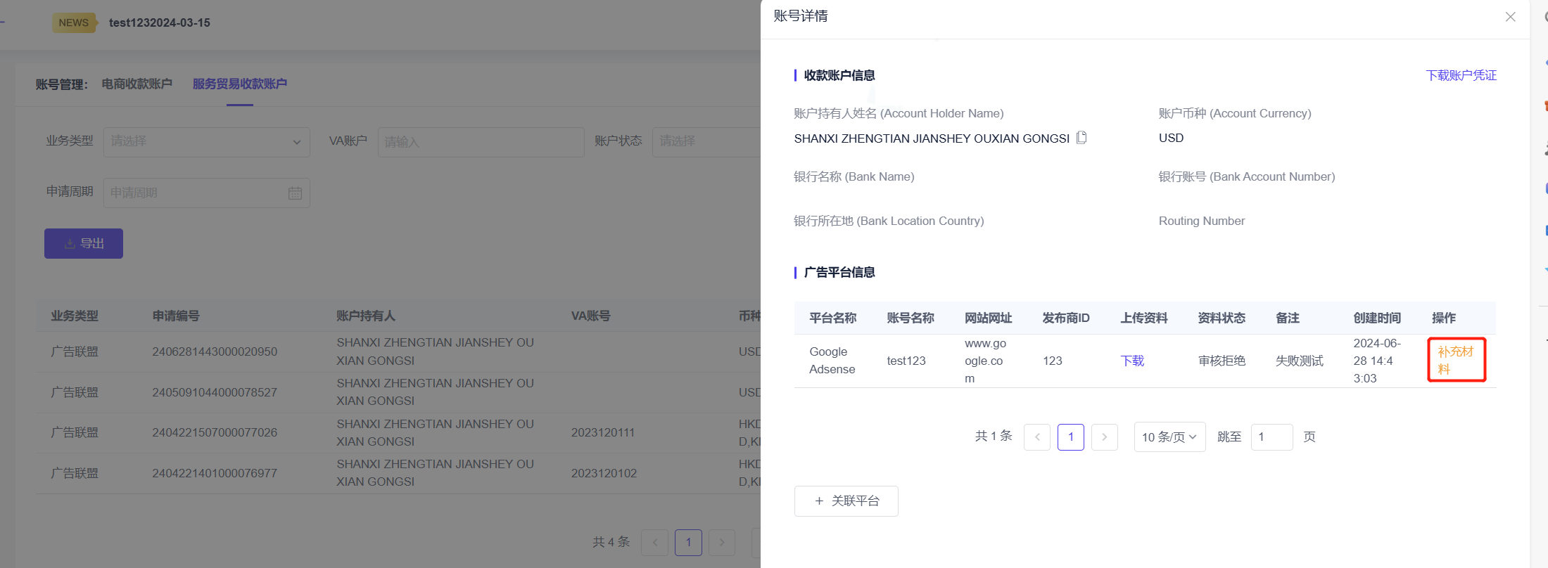This screenshot has width=1548, height=568.
Task: Click next page arrow in main list
Action: (721, 543)
